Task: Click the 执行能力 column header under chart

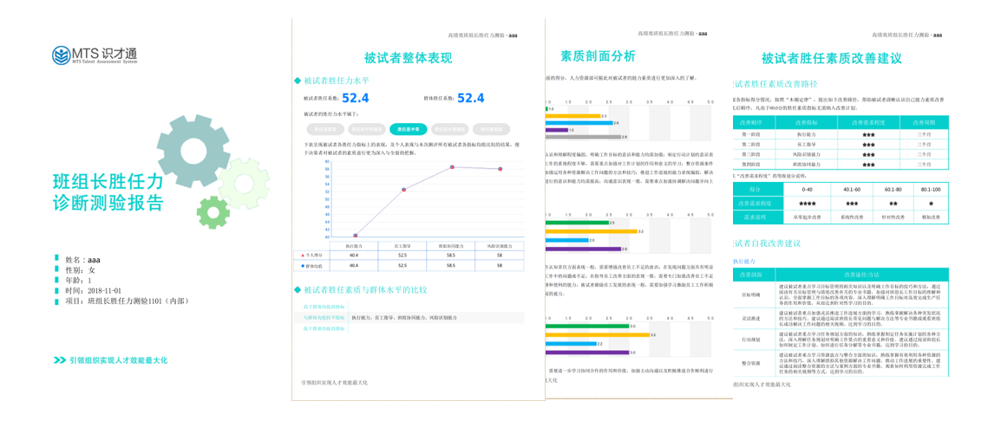Action: (354, 245)
